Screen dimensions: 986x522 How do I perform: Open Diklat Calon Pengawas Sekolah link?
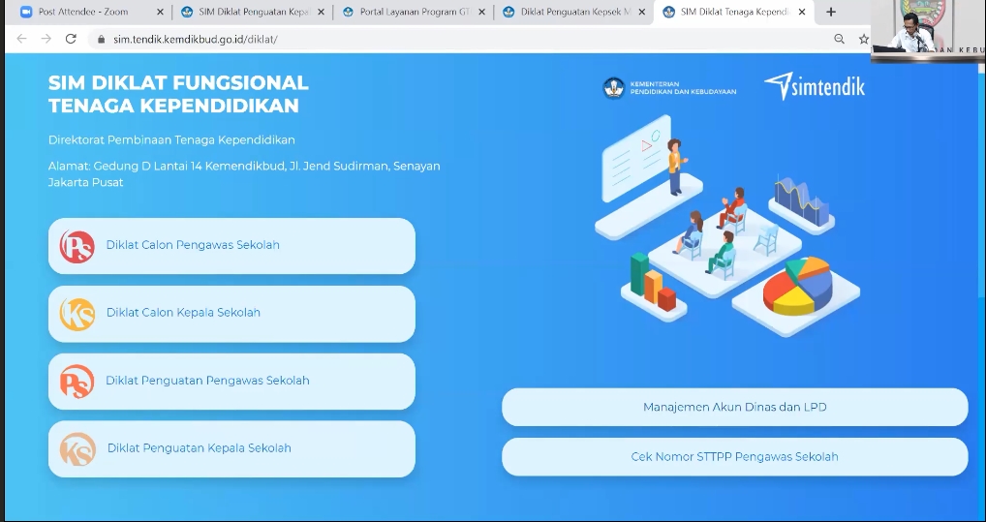click(x=193, y=245)
